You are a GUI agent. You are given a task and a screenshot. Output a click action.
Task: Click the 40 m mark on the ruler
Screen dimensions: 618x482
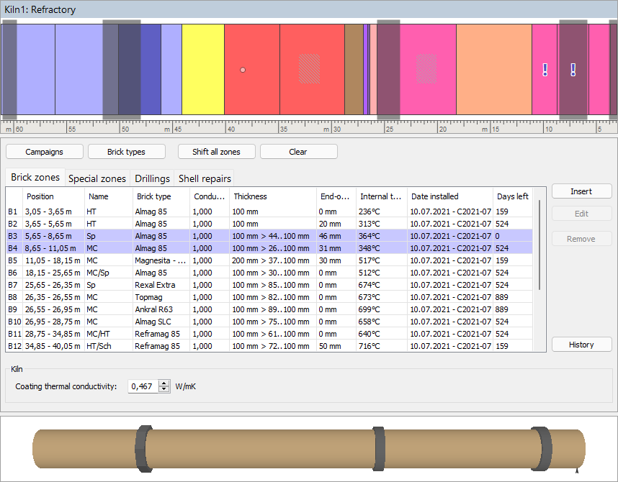(231, 129)
